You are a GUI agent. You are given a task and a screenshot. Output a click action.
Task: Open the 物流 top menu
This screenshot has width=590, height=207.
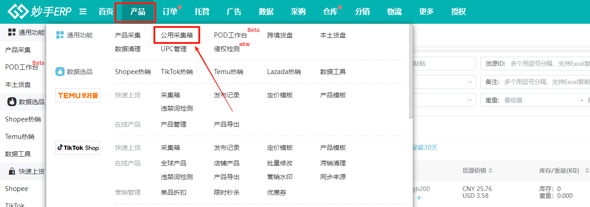[x=394, y=12]
